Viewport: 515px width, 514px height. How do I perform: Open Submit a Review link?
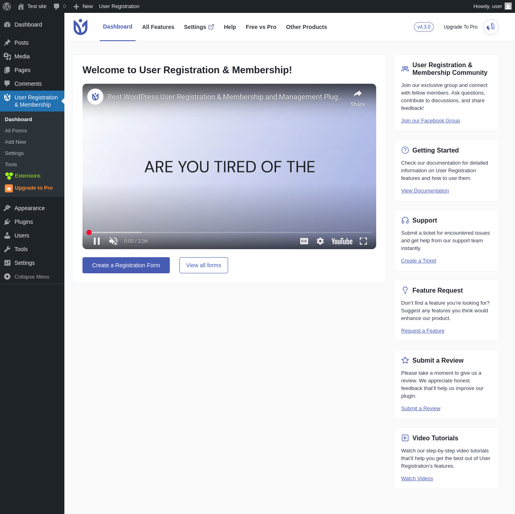coord(420,409)
